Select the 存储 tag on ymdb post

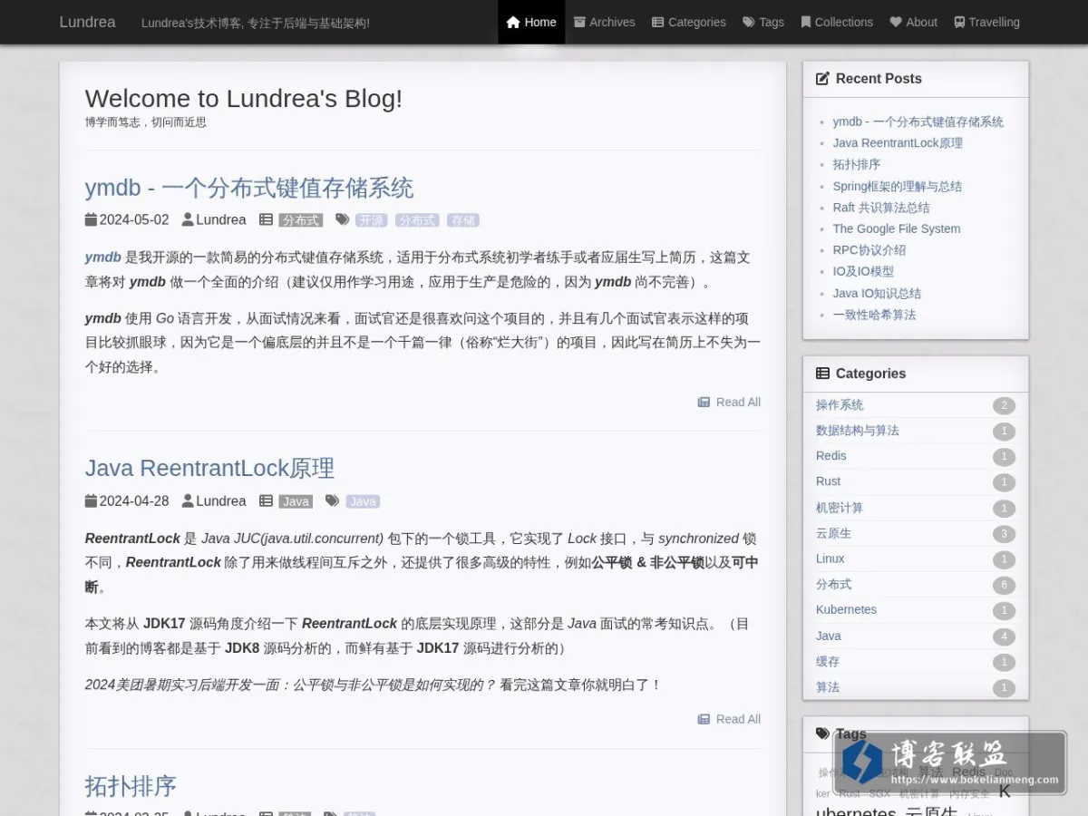[x=463, y=220]
